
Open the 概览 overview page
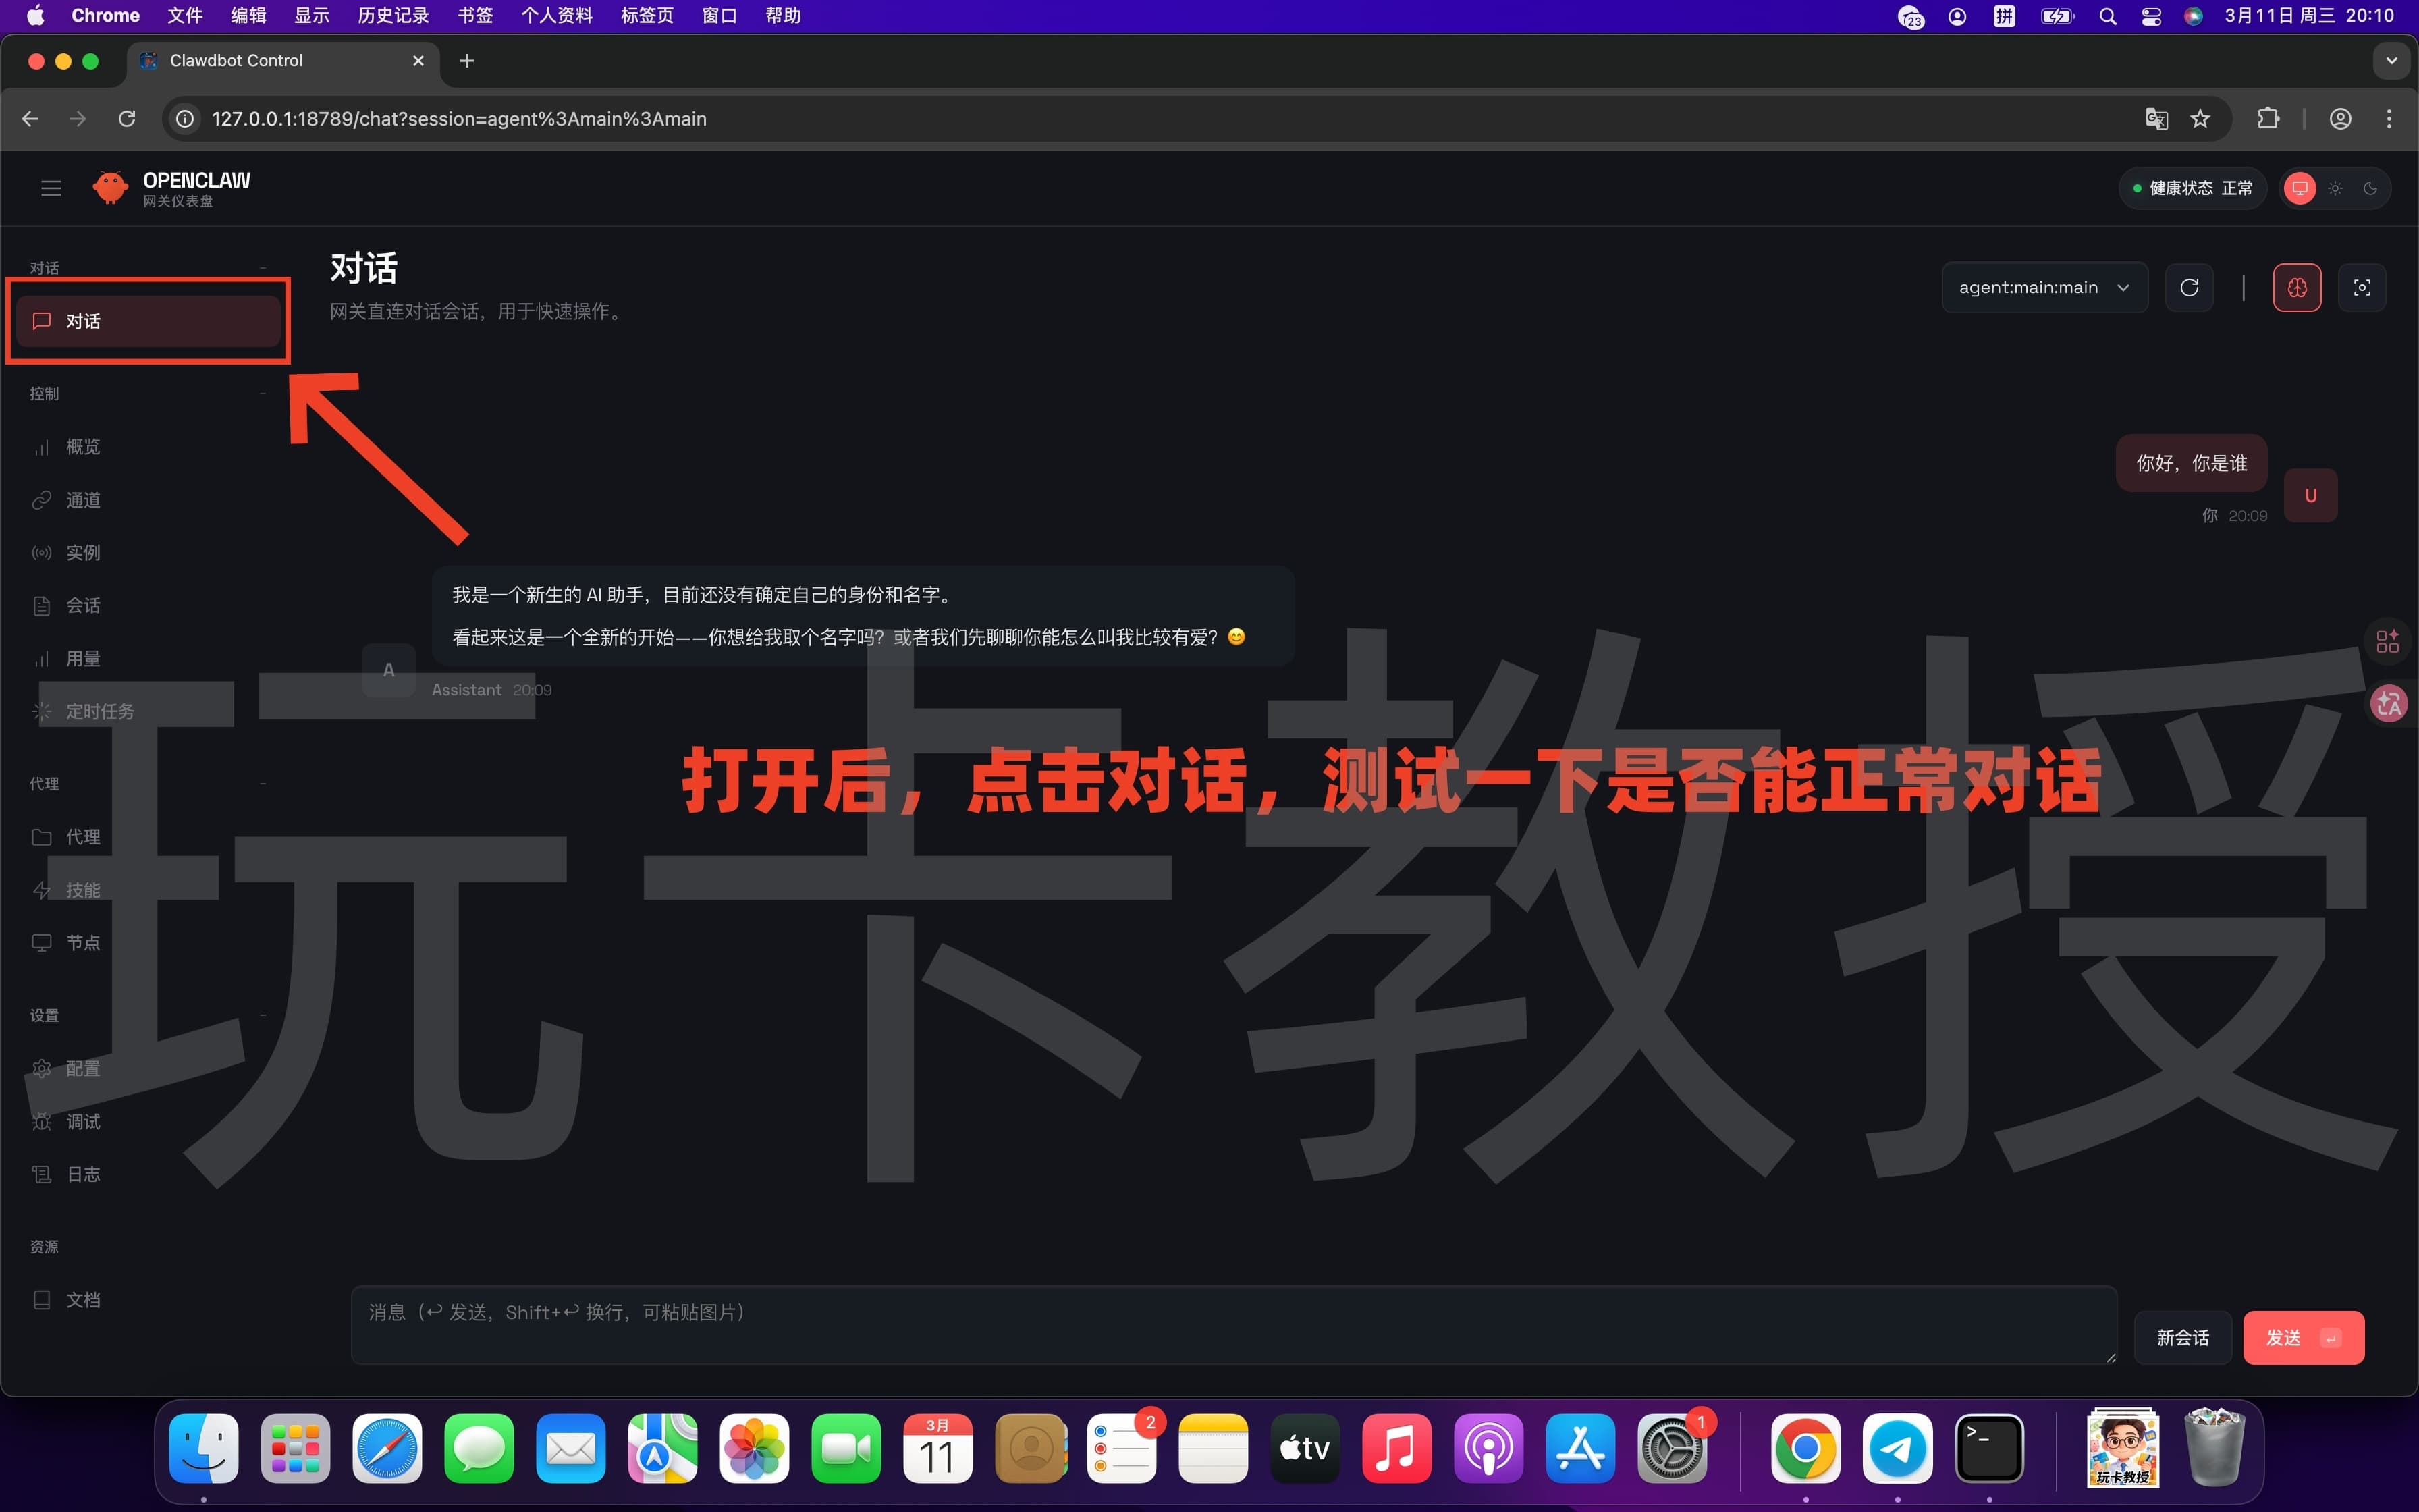coord(83,446)
